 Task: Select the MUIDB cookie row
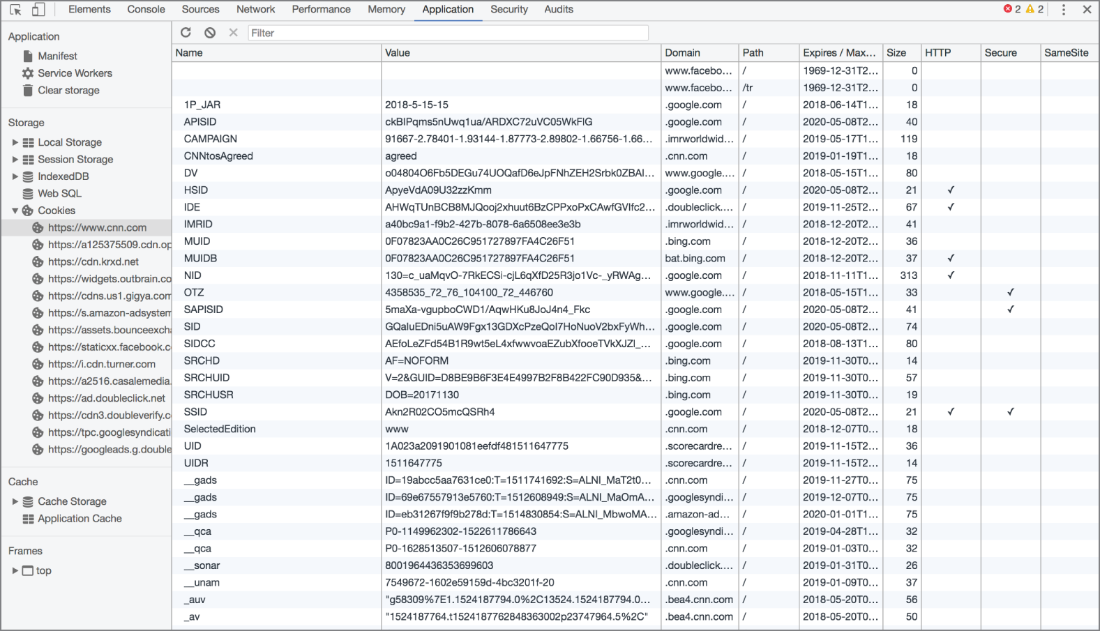point(635,258)
